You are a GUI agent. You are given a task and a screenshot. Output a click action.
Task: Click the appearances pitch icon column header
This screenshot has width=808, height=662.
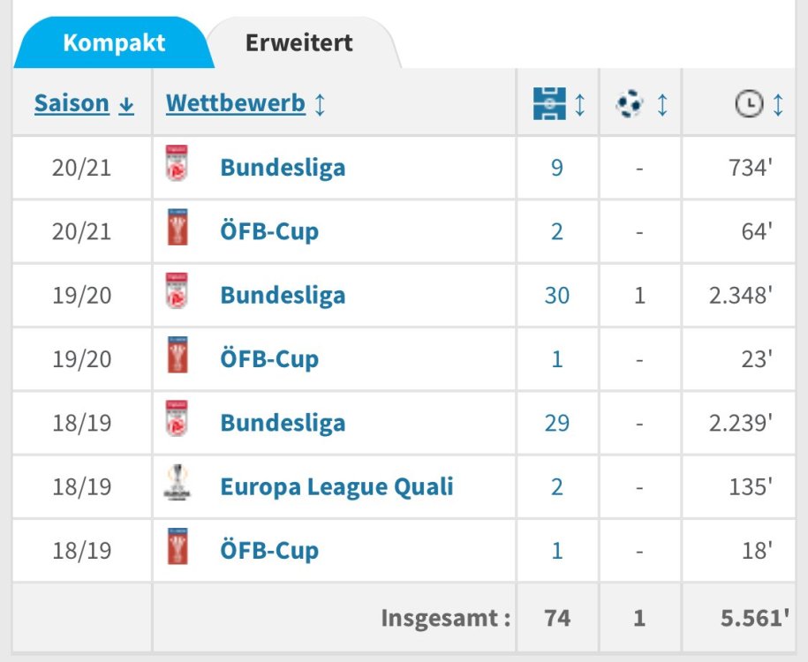tap(549, 104)
